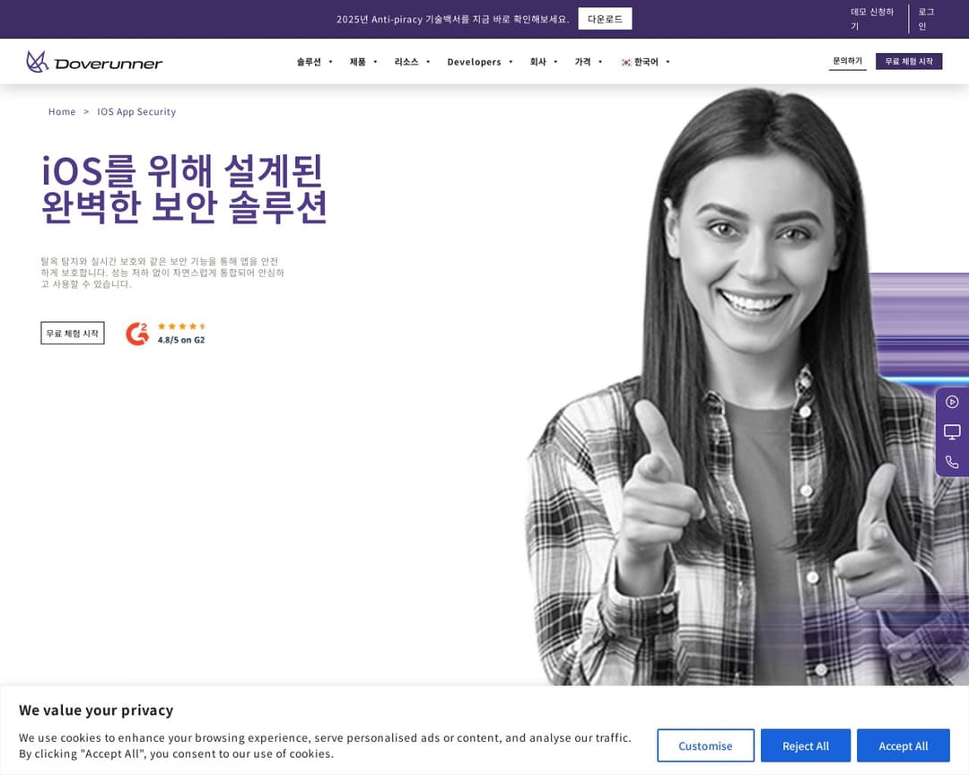
Task: Open the Developers menu
Action: [x=480, y=62]
